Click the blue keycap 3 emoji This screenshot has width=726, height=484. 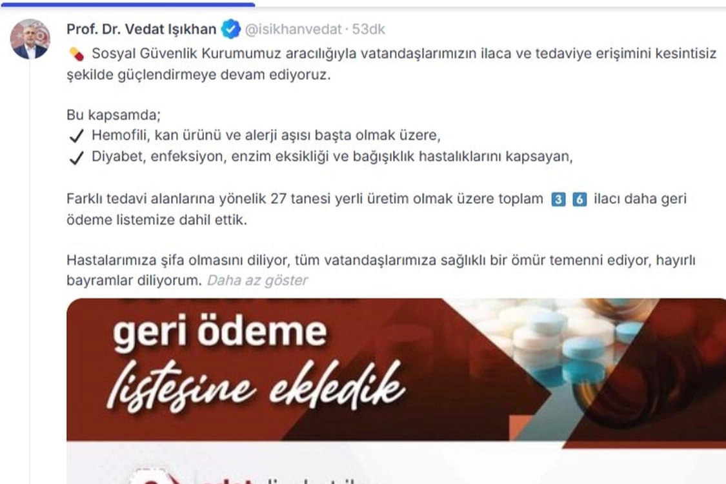[x=558, y=199]
